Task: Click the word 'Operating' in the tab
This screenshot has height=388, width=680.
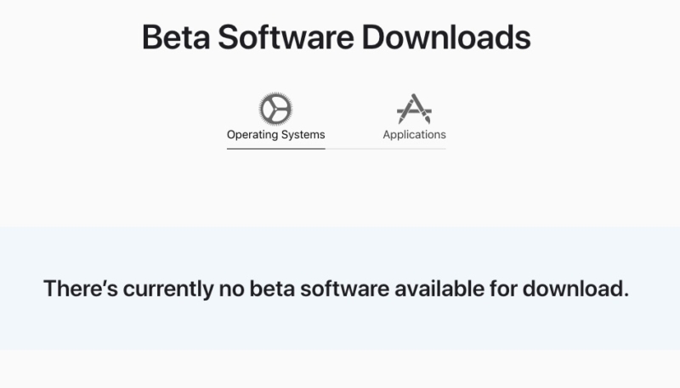Action: coord(252,134)
